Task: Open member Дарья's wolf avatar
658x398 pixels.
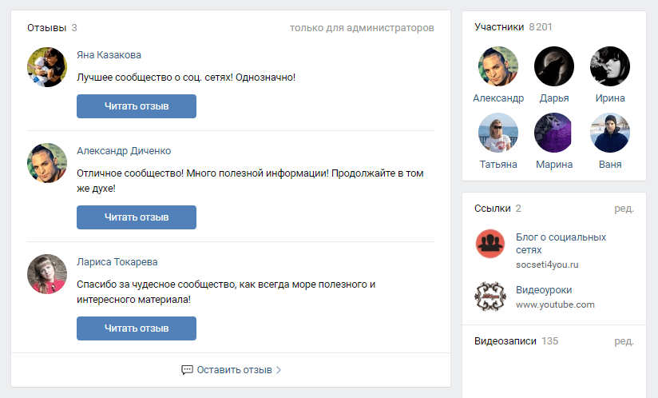Action: tap(554, 66)
